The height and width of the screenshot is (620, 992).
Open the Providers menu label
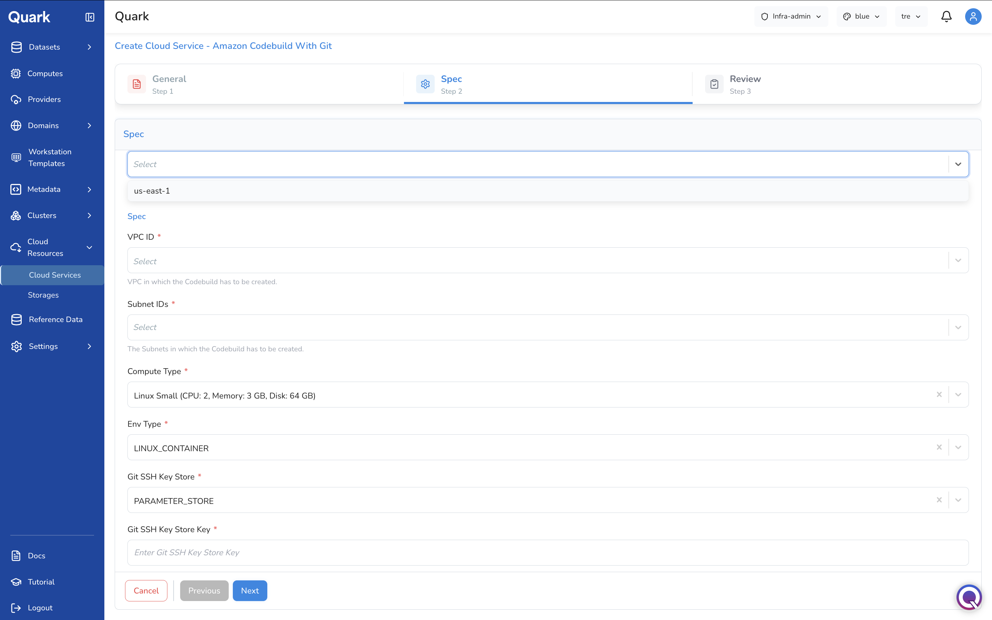[x=44, y=99]
